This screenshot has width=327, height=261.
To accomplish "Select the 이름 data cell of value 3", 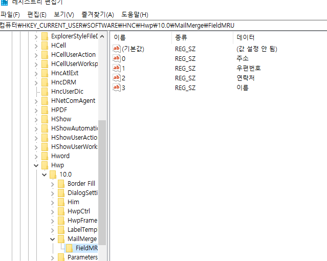I will click(x=243, y=88).
